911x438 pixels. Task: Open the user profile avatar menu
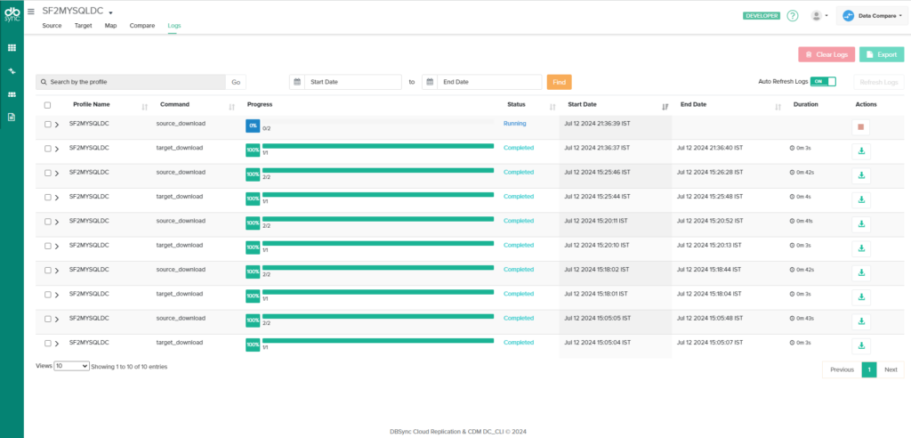[x=819, y=16]
